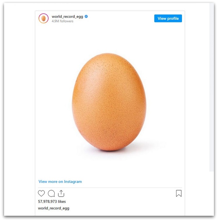This screenshot has width=218, height=221.
Task: Like the post with the heart icon
Action: (x=42, y=193)
